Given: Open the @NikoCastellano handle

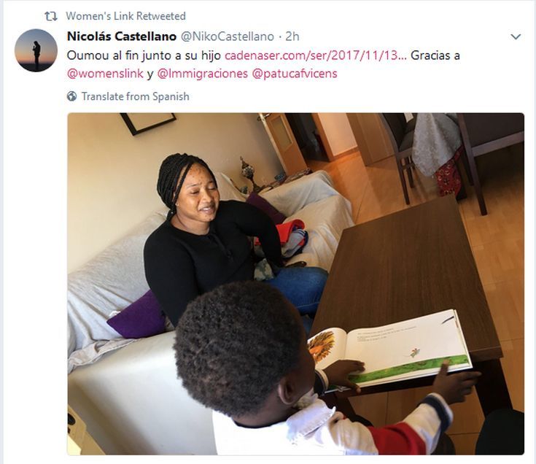Looking at the screenshot, I should 228,36.
